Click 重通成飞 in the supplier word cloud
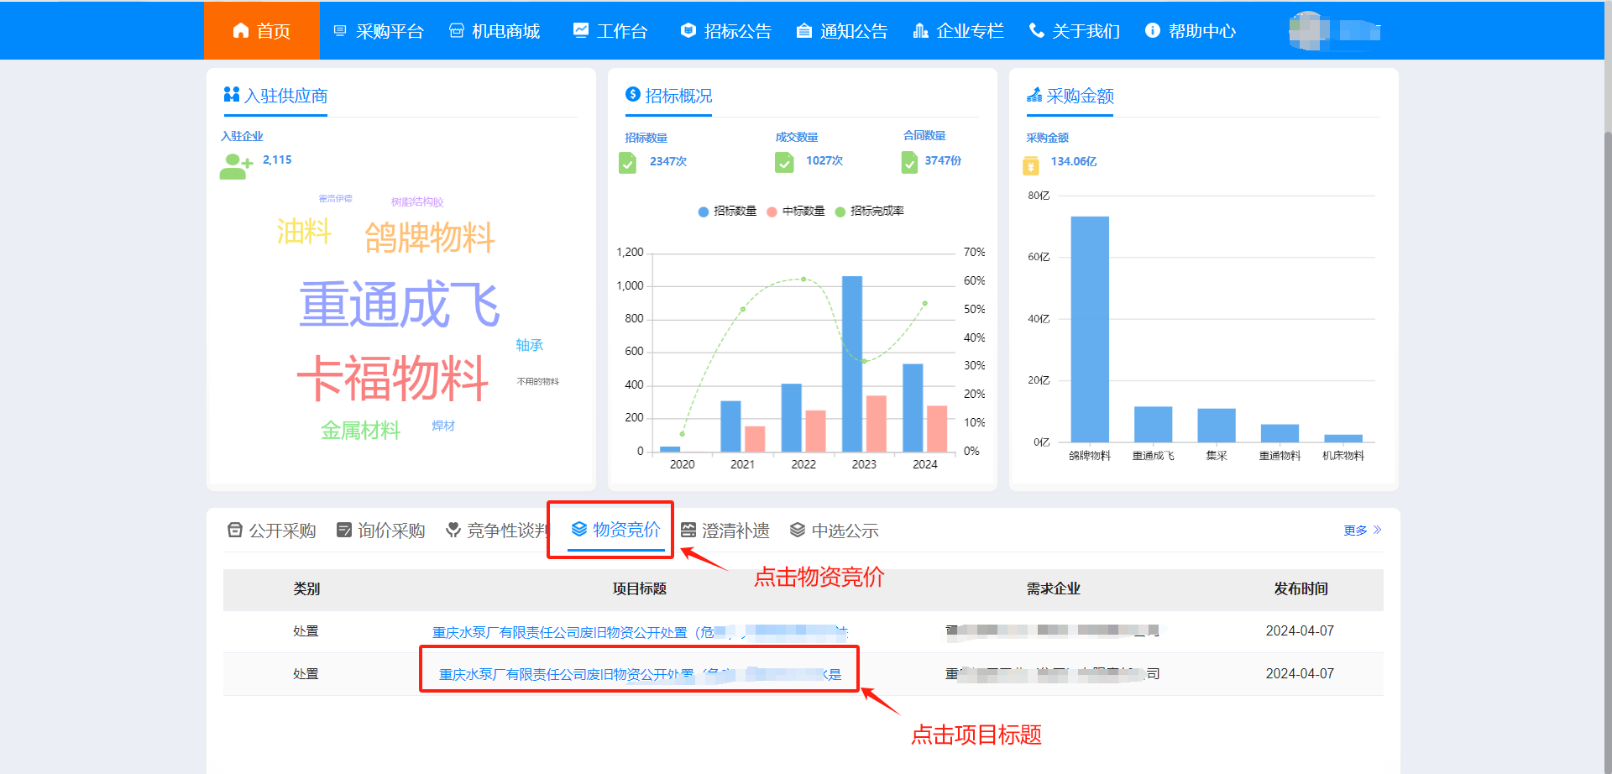Image resolution: width=1612 pixels, height=774 pixels. click(x=400, y=304)
